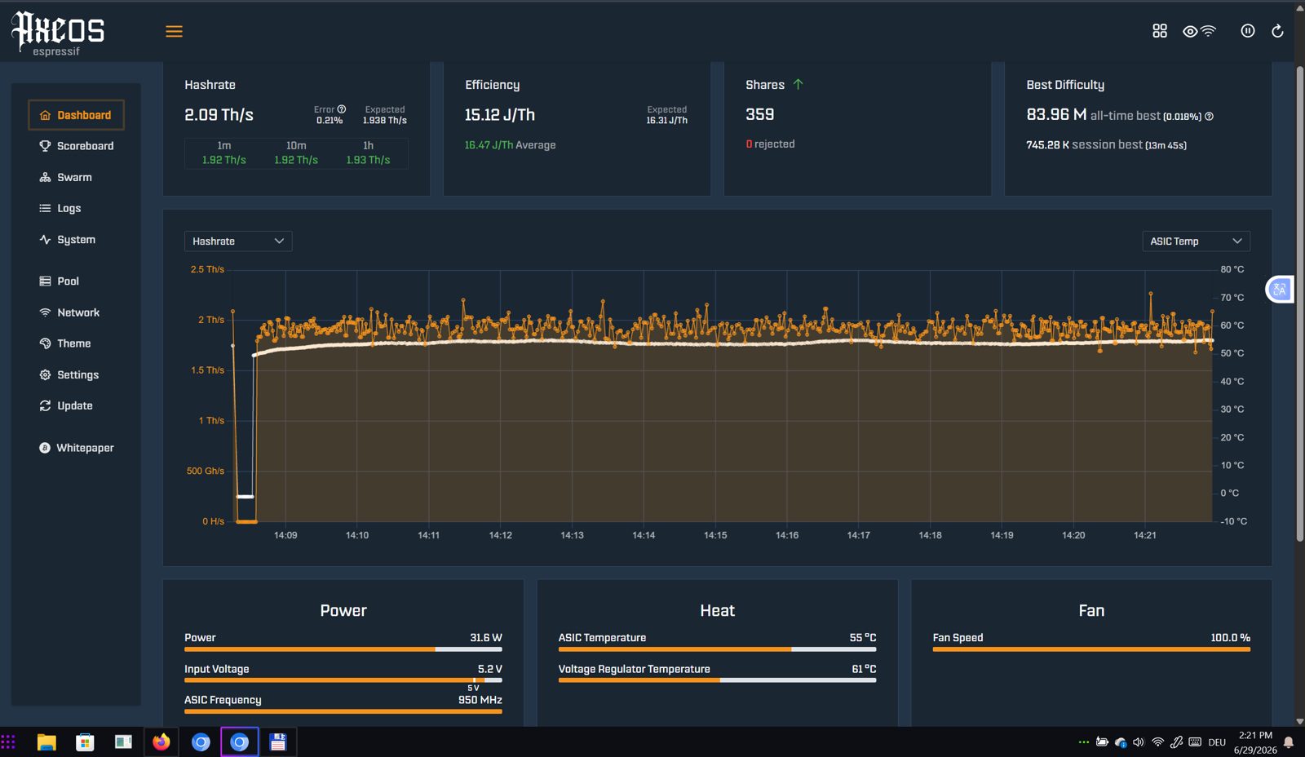Click the grid layout icon in header
Screen dimensions: 1305x757
[x=1159, y=31]
